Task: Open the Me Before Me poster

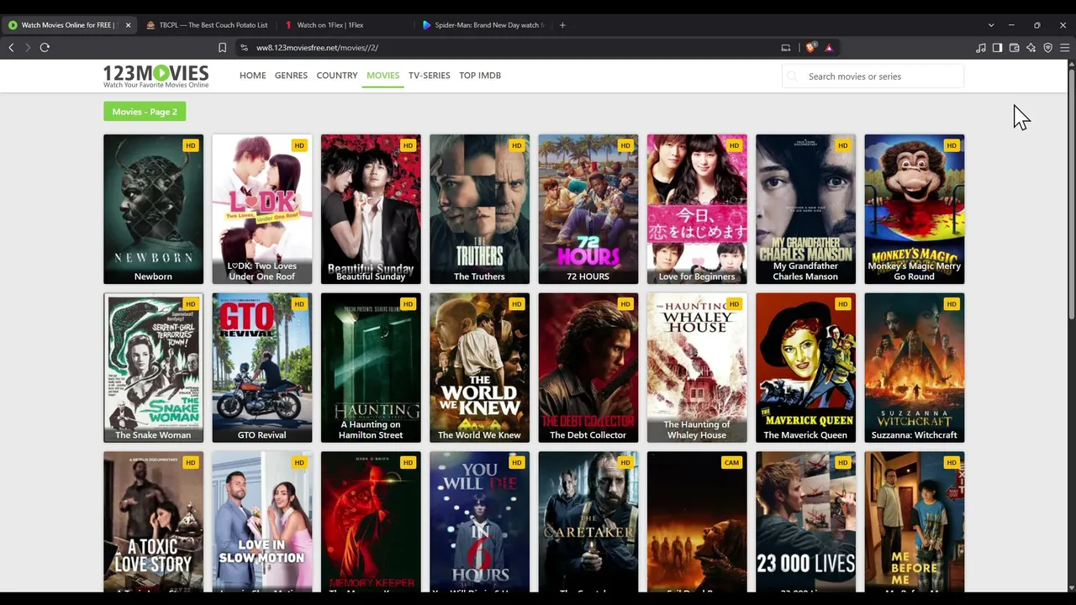Action: tap(914, 523)
